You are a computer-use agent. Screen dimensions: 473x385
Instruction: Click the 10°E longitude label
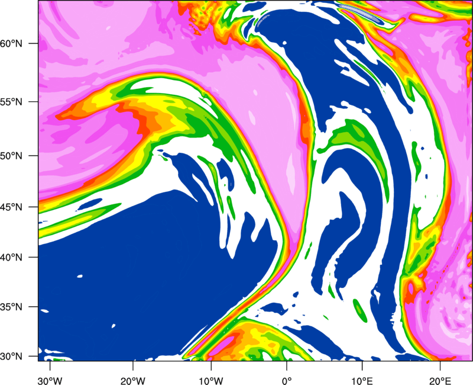[362, 381]
